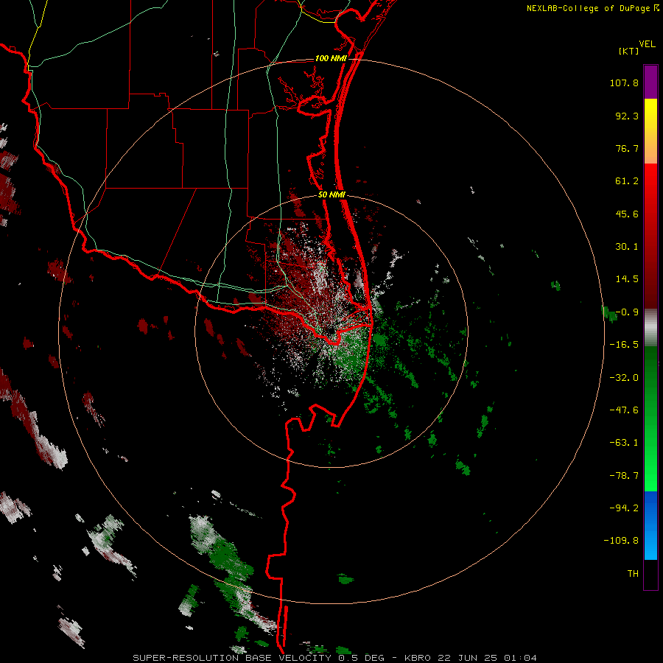Click the VEL legend title
The image size is (663, 663).
pos(647,43)
